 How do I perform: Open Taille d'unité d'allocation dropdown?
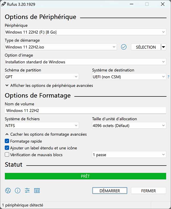coord(129,125)
